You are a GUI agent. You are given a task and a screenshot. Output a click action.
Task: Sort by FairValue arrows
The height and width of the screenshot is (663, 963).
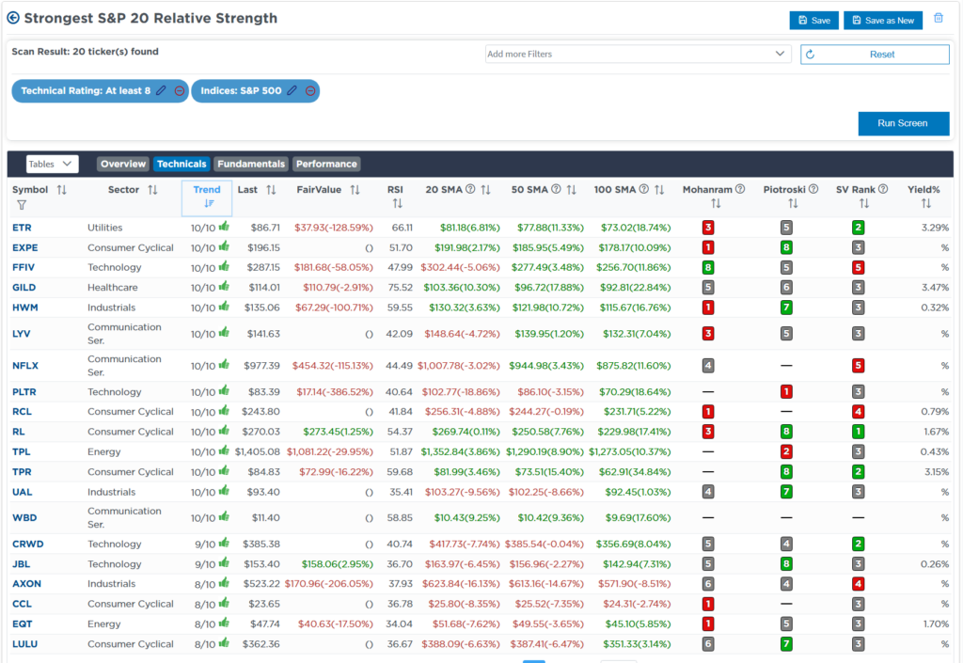point(355,190)
